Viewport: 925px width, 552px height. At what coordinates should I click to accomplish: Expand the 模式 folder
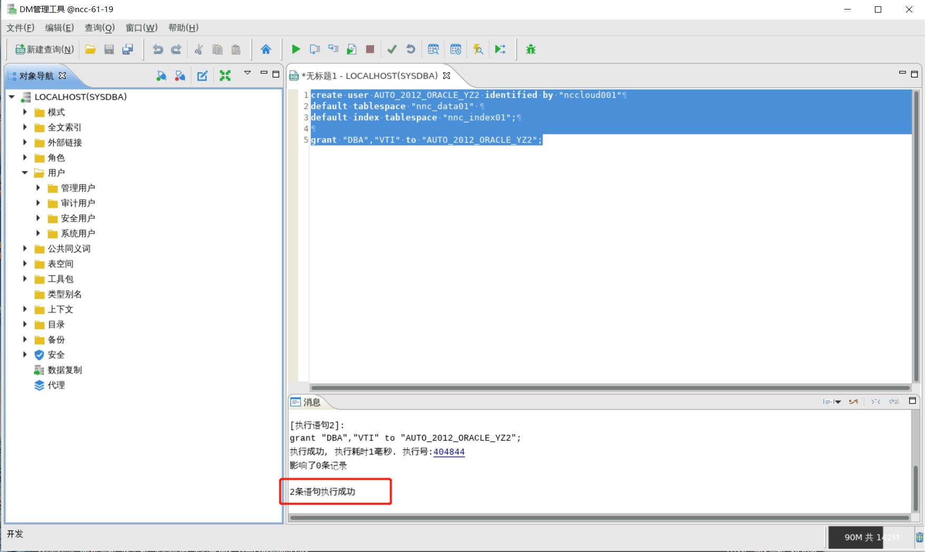[25, 112]
